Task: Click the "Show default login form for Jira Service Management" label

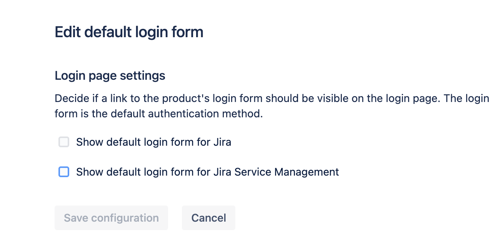Action: pos(207,172)
